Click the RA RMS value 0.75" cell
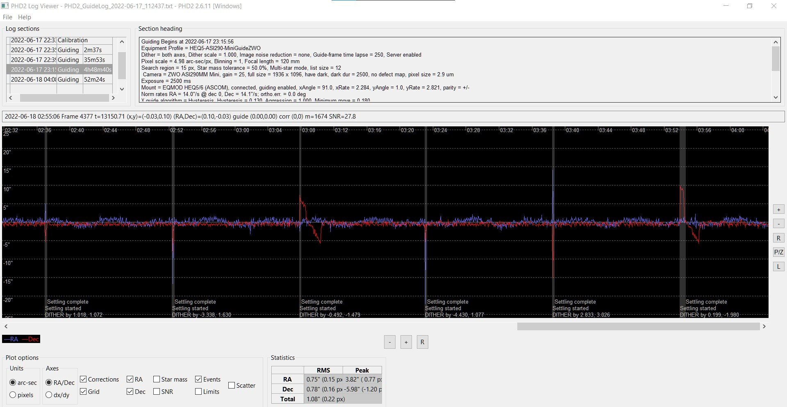Viewport: 787px width, 407px height. point(323,380)
